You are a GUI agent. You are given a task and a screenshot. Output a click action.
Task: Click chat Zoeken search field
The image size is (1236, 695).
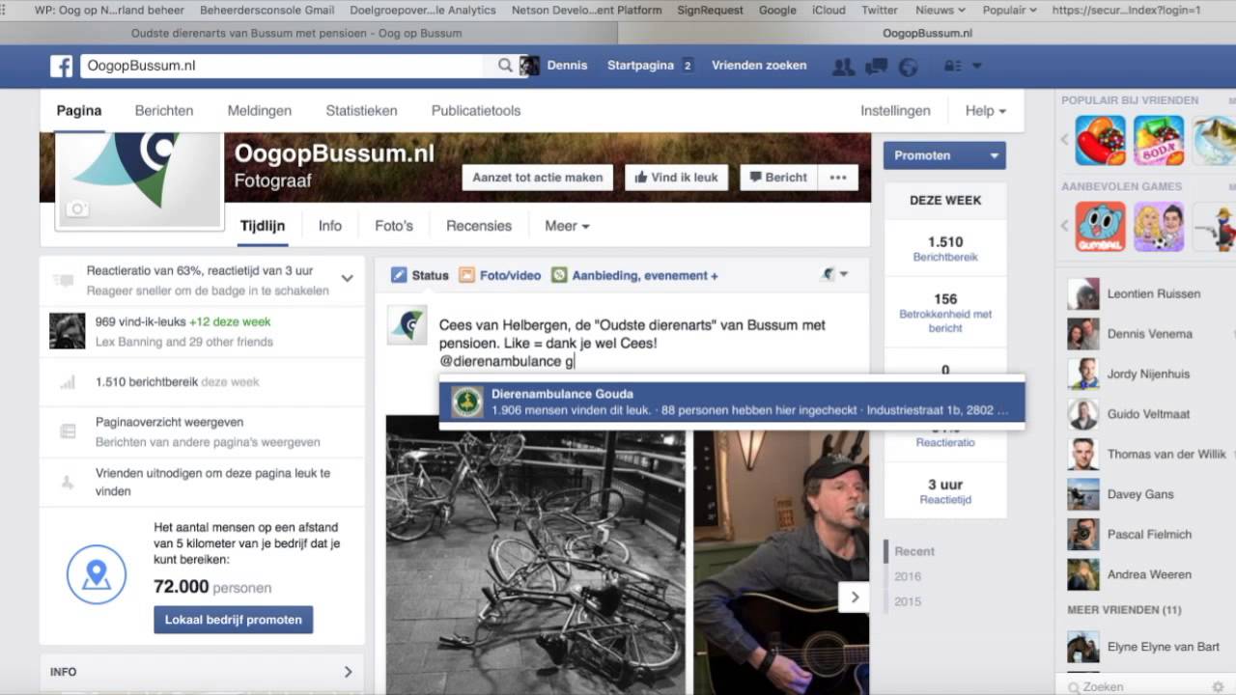(x=1139, y=686)
